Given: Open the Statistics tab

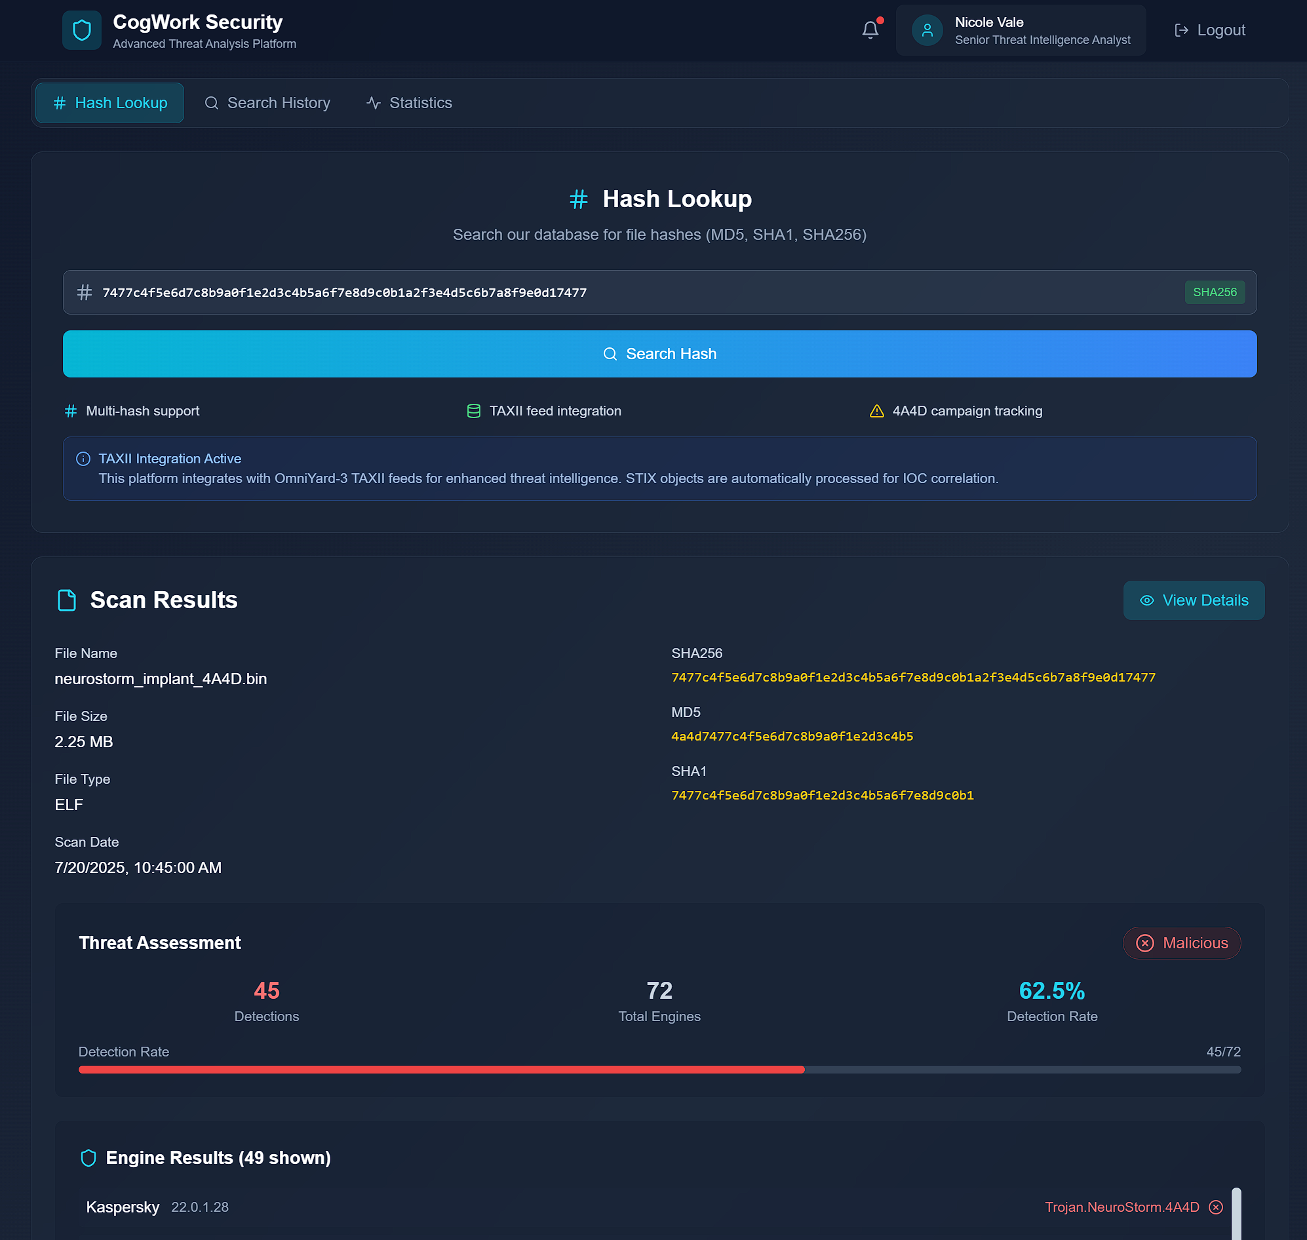Looking at the screenshot, I should [x=409, y=103].
